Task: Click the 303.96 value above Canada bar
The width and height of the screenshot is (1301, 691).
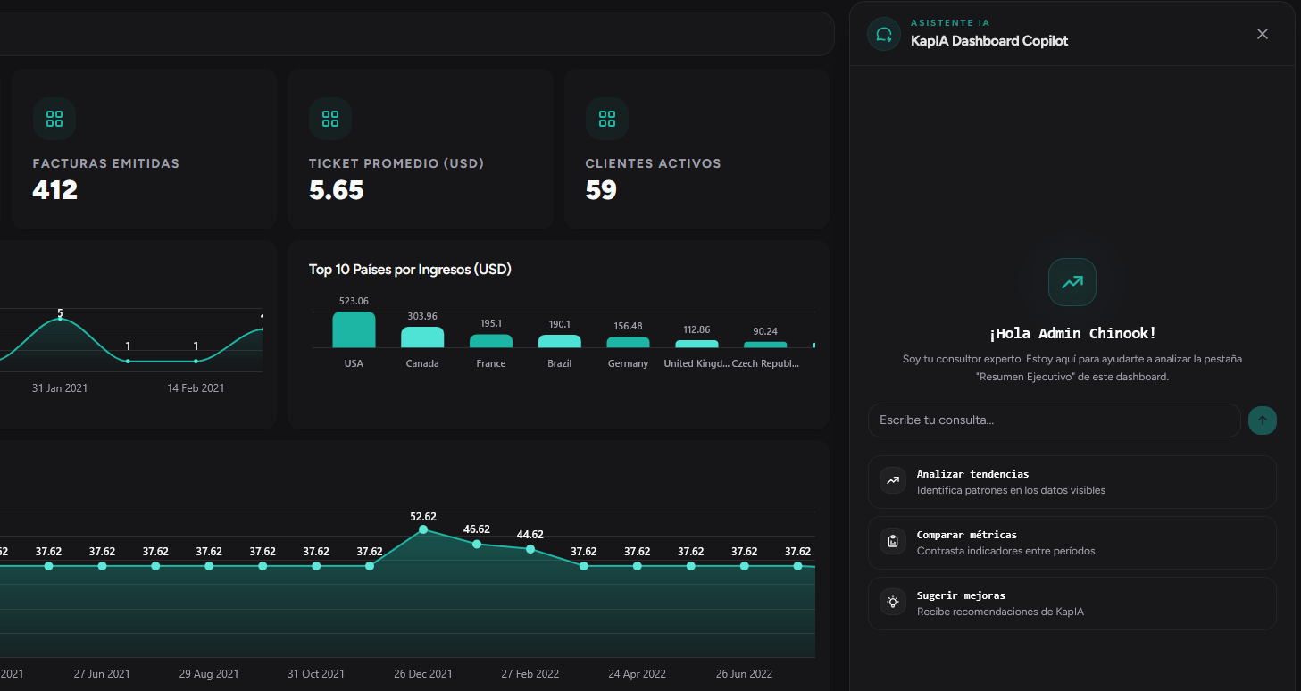Action: [x=422, y=316]
